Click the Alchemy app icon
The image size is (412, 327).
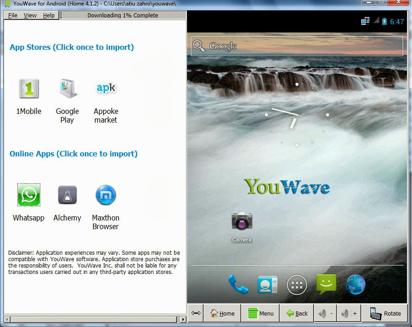tap(67, 195)
